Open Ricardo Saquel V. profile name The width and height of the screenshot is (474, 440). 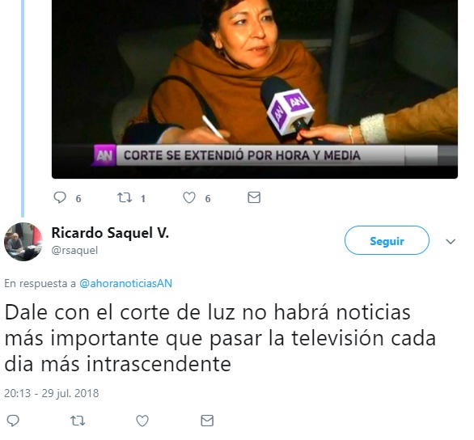pos(110,233)
